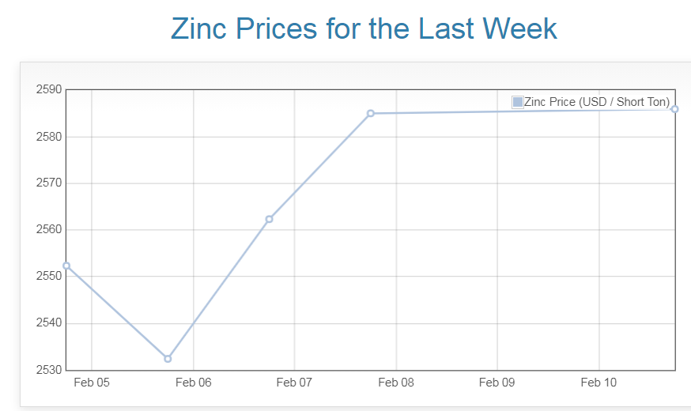Select the lowest data point near 2532

(x=168, y=359)
